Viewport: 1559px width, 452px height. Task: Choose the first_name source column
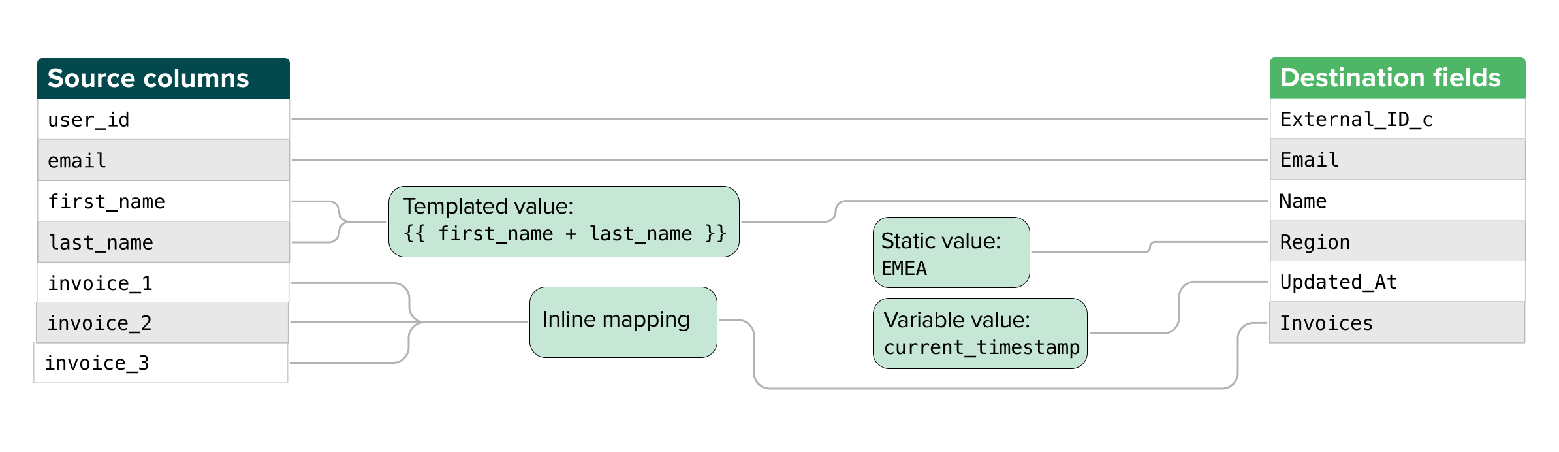(x=163, y=202)
